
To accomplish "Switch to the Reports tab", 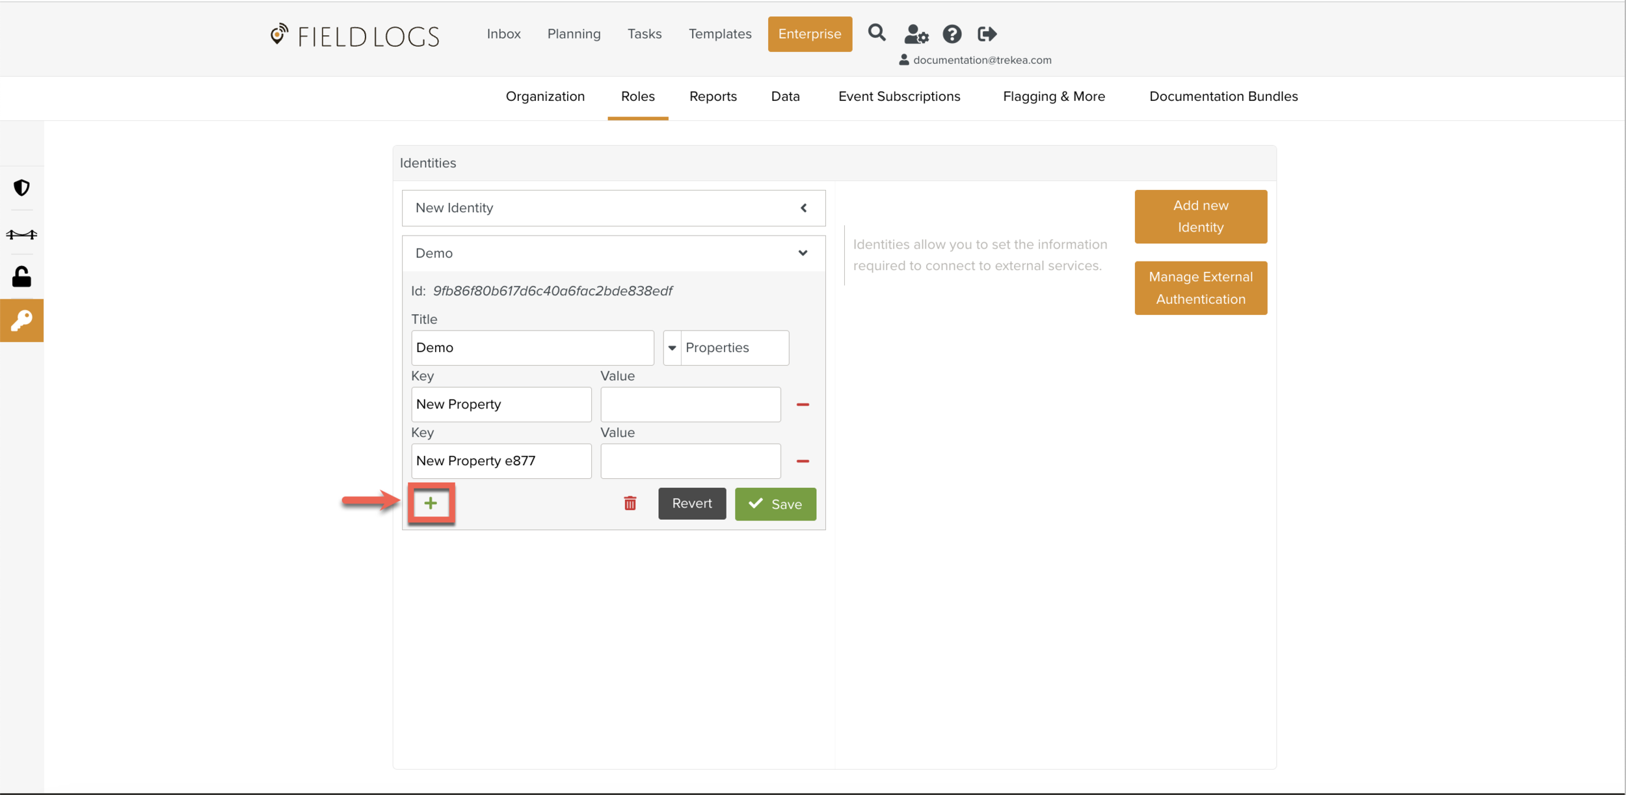I will [713, 97].
